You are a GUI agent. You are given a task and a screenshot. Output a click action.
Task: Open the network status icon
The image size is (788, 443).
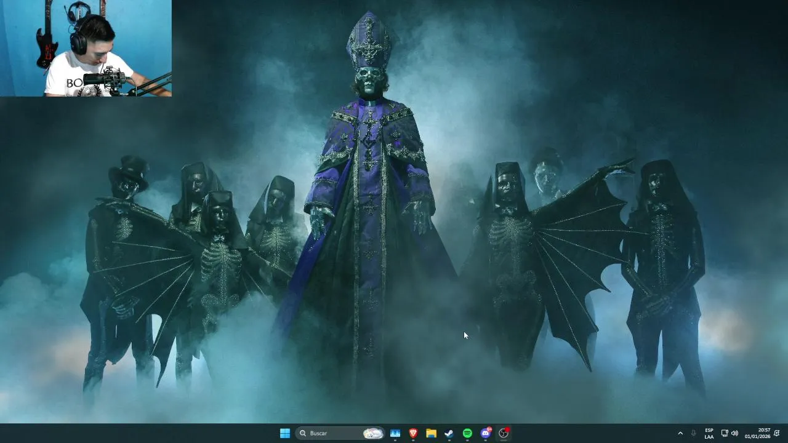tap(725, 433)
